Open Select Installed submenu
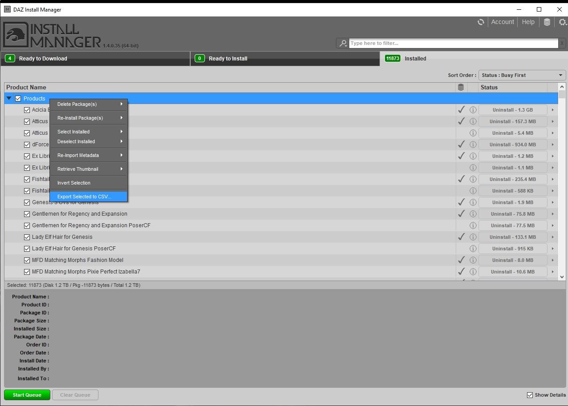The height and width of the screenshot is (406, 568). (x=89, y=132)
